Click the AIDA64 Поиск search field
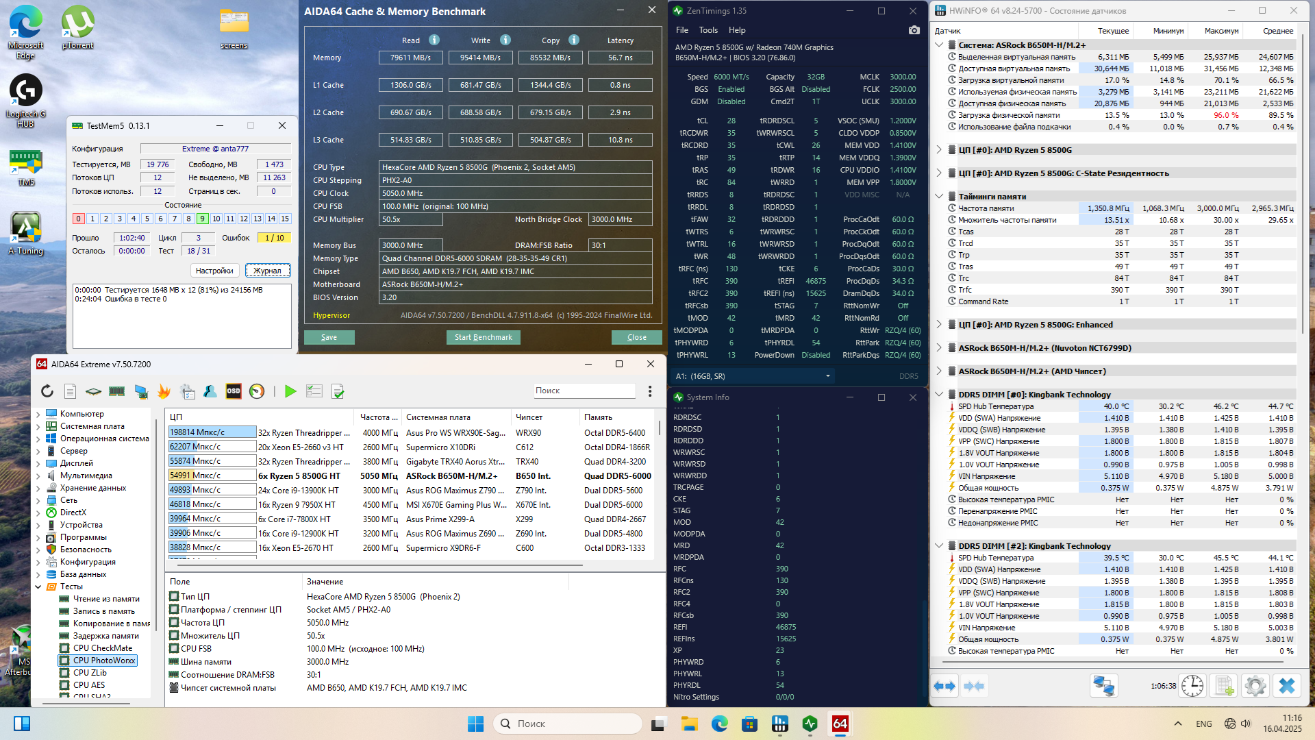The height and width of the screenshot is (740, 1315). click(584, 391)
